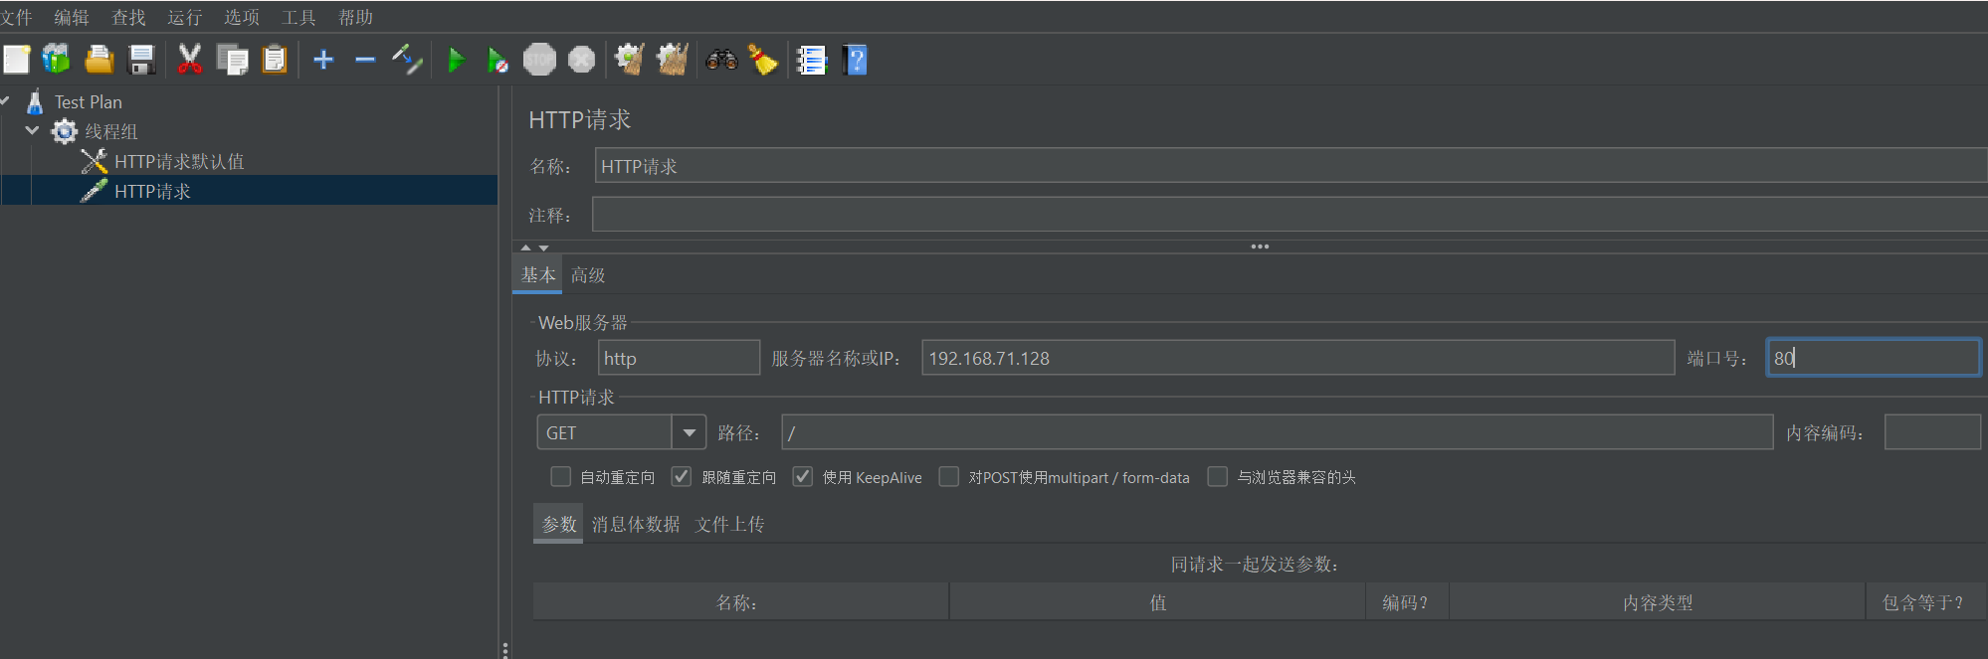Click the Stop test octagon icon
The height and width of the screenshot is (659, 1988).
tap(539, 60)
